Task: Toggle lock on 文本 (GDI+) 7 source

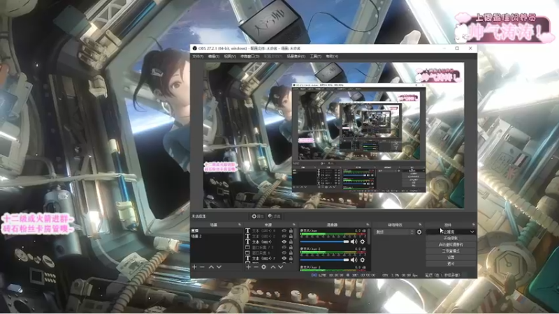Action: click(291, 258)
